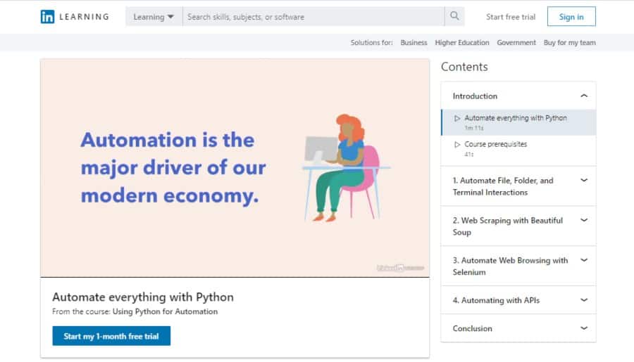Click the Sign in button

(x=571, y=17)
